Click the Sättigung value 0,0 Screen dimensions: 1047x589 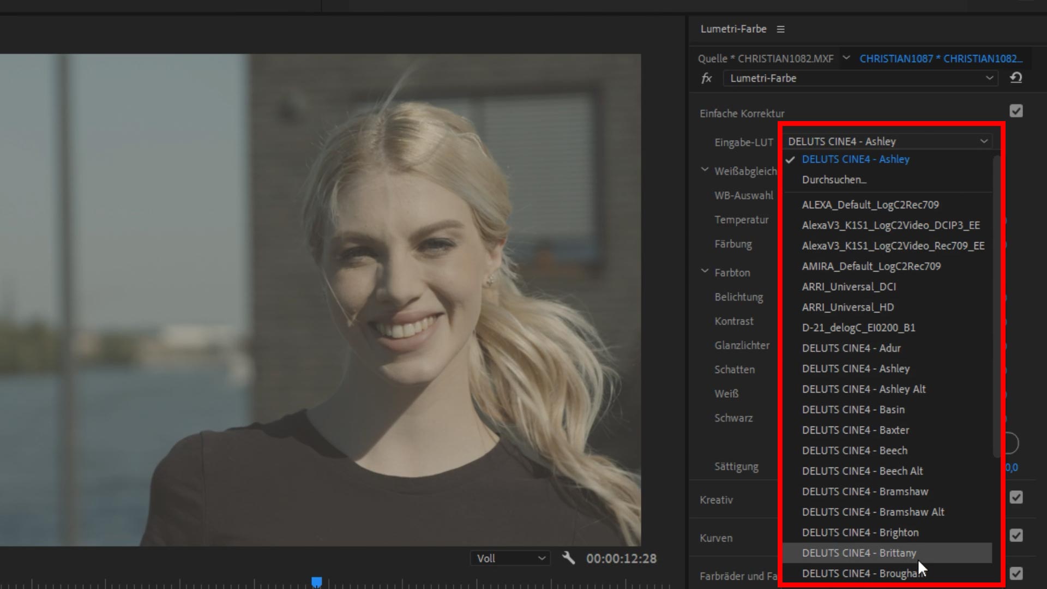pyautogui.click(x=1012, y=467)
